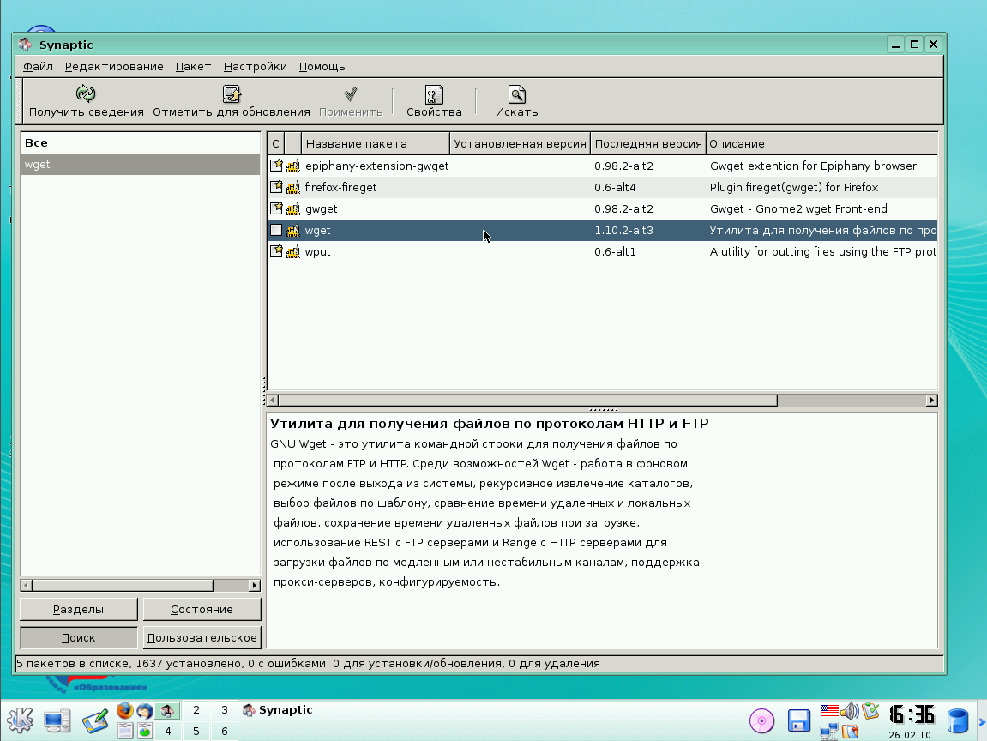987x741 pixels.
Task: Click the Synaptic entry in the taskbar
Action: (278, 710)
